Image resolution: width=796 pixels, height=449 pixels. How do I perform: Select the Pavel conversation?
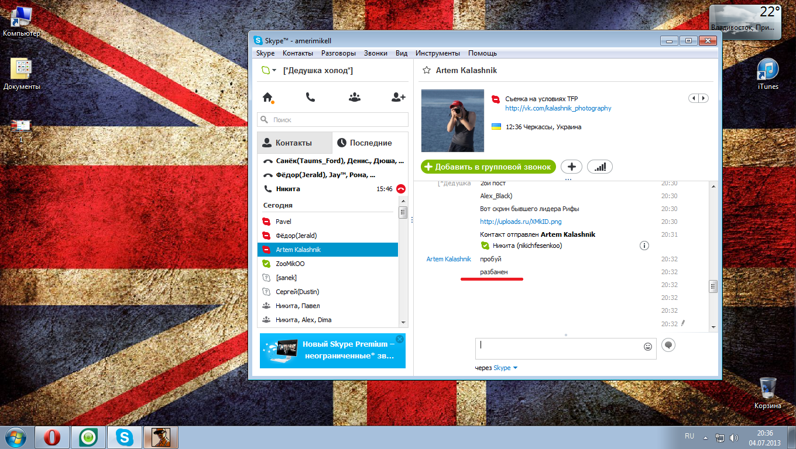(328, 222)
